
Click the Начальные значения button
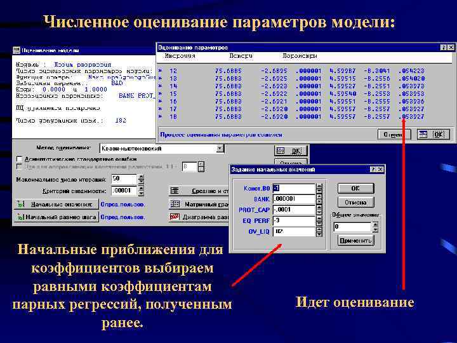pyautogui.click(x=56, y=205)
